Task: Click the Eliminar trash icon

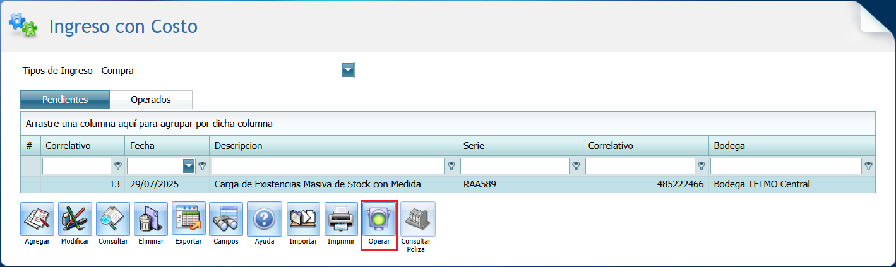Action: tap(151, 219)
